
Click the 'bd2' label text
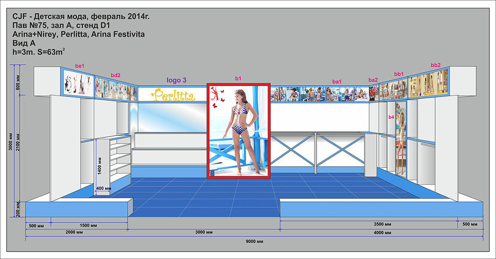click(116, 75)
